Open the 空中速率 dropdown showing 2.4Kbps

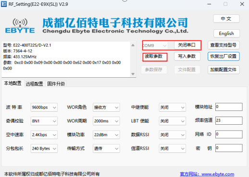(x=44, y=135)
